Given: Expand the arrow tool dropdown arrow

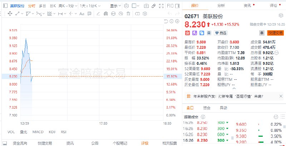Looking at the screenshot, I should (x=76, y=14).
